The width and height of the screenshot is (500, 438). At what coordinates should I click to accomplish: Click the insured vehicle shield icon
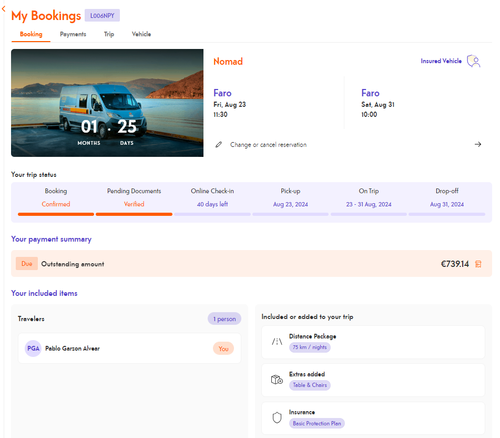click(474, 61)
